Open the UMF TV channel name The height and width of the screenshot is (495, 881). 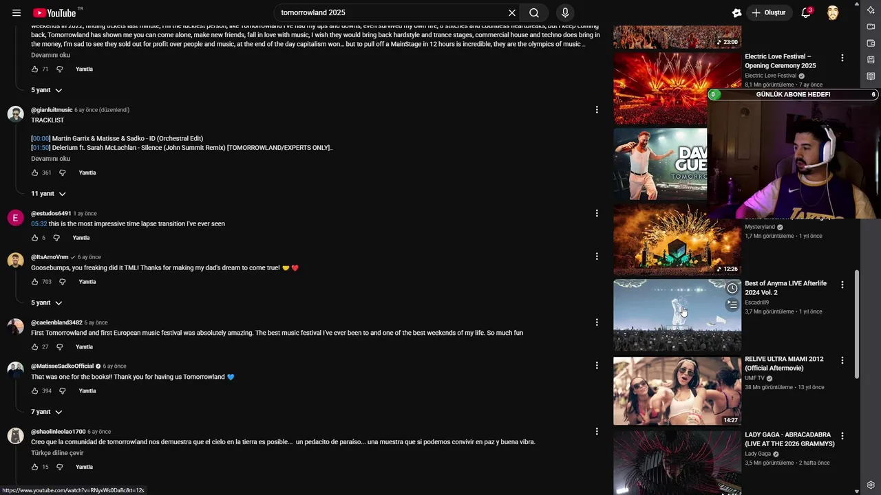(754, 378)
